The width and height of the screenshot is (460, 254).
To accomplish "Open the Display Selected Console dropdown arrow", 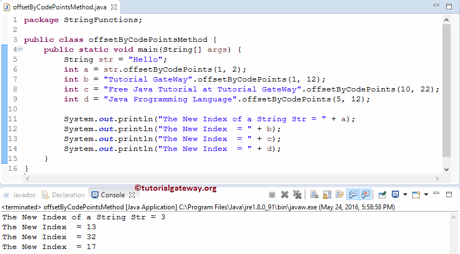I will click(x=405, y=194).
